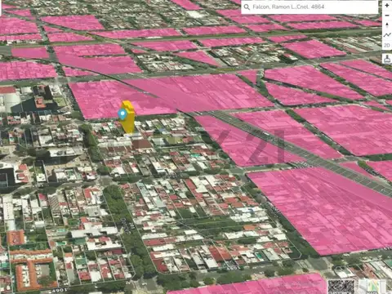Choose the grayscale historic basemap thumbnail
392x294 pixels.
tap(341, 287)
